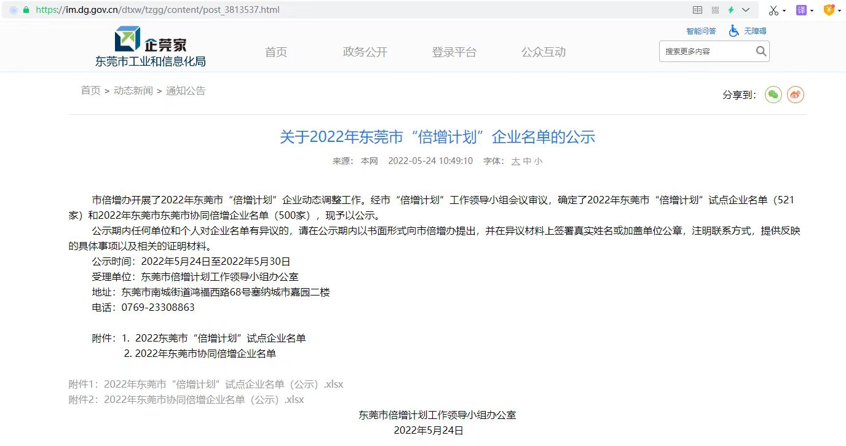Click the magnifier search icon

761,52
